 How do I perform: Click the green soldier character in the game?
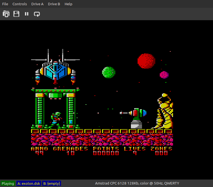click(56, 120)
